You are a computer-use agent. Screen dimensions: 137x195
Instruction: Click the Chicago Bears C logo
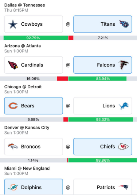[13, 106]
